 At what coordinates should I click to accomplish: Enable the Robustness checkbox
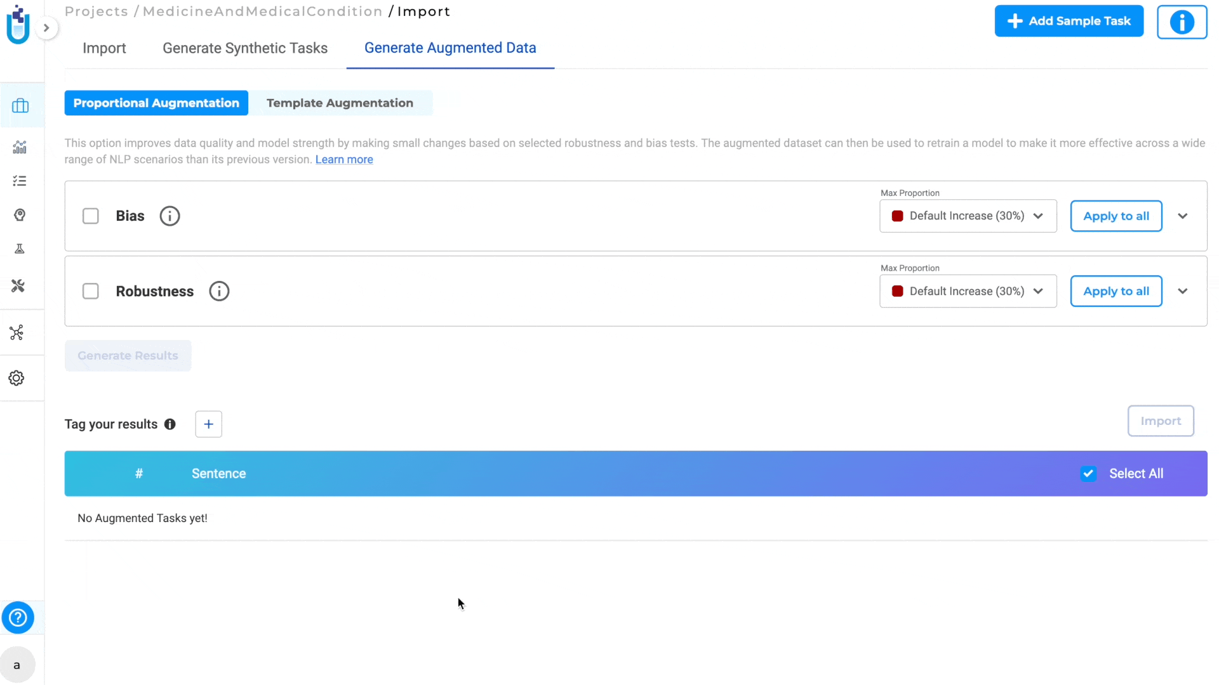[x=90, y=291]
